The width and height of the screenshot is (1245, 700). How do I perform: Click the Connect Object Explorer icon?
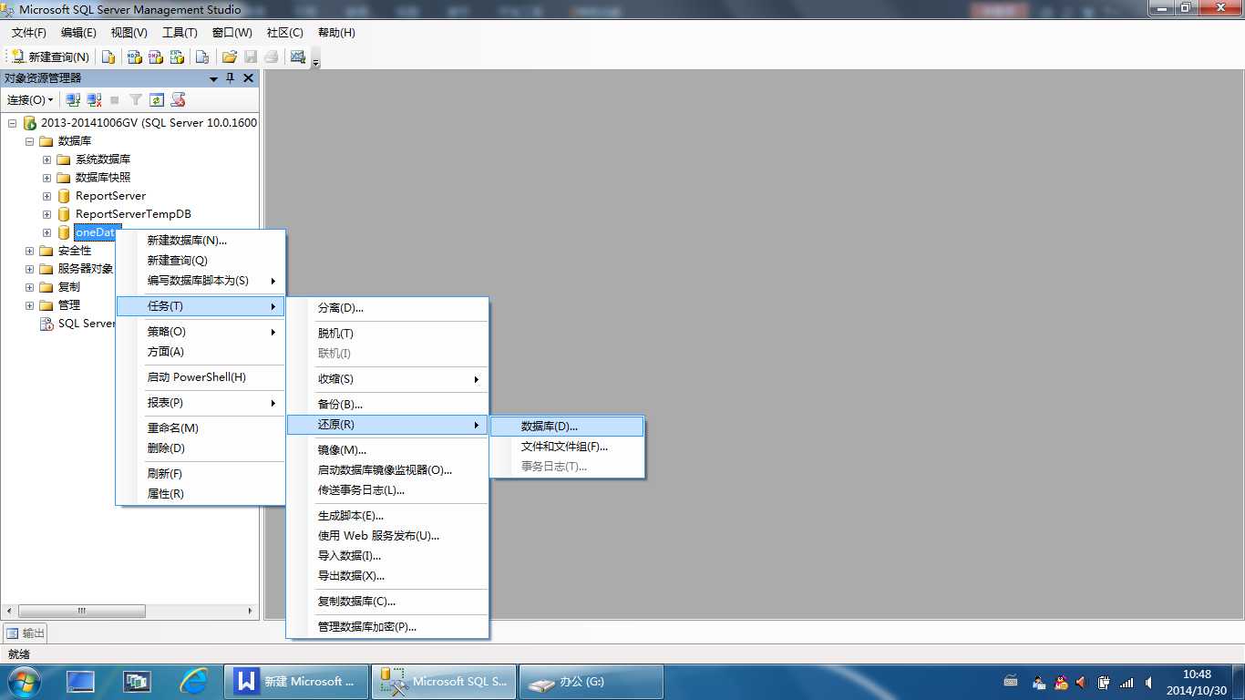(x=74, y=99)
